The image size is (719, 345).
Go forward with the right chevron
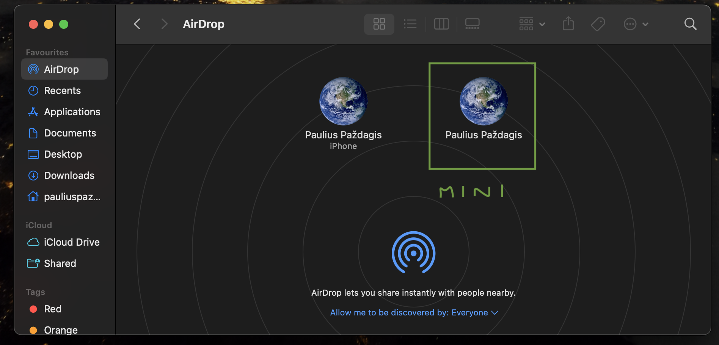[x=164, y=24]
